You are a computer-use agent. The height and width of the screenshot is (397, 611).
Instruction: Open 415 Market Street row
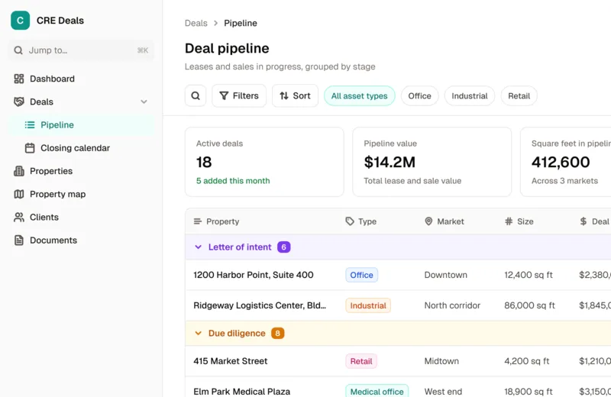[398, 361]
